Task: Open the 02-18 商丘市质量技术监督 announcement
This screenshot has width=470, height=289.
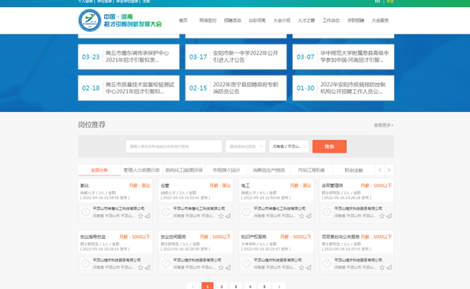Action: point(128,88)
